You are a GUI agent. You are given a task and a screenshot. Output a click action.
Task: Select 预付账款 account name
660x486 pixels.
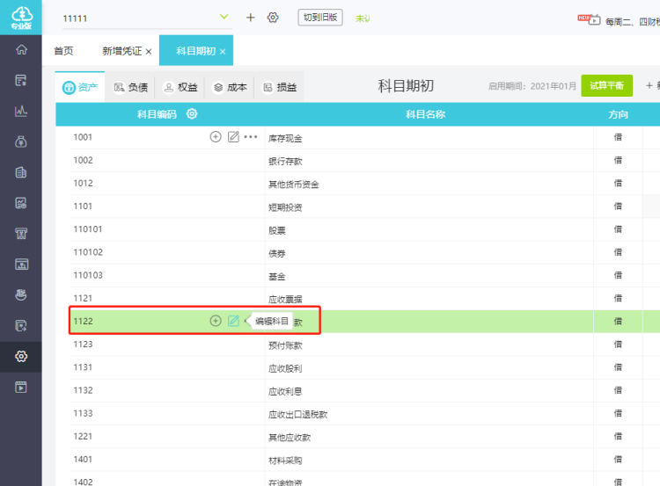pos(285,345)
